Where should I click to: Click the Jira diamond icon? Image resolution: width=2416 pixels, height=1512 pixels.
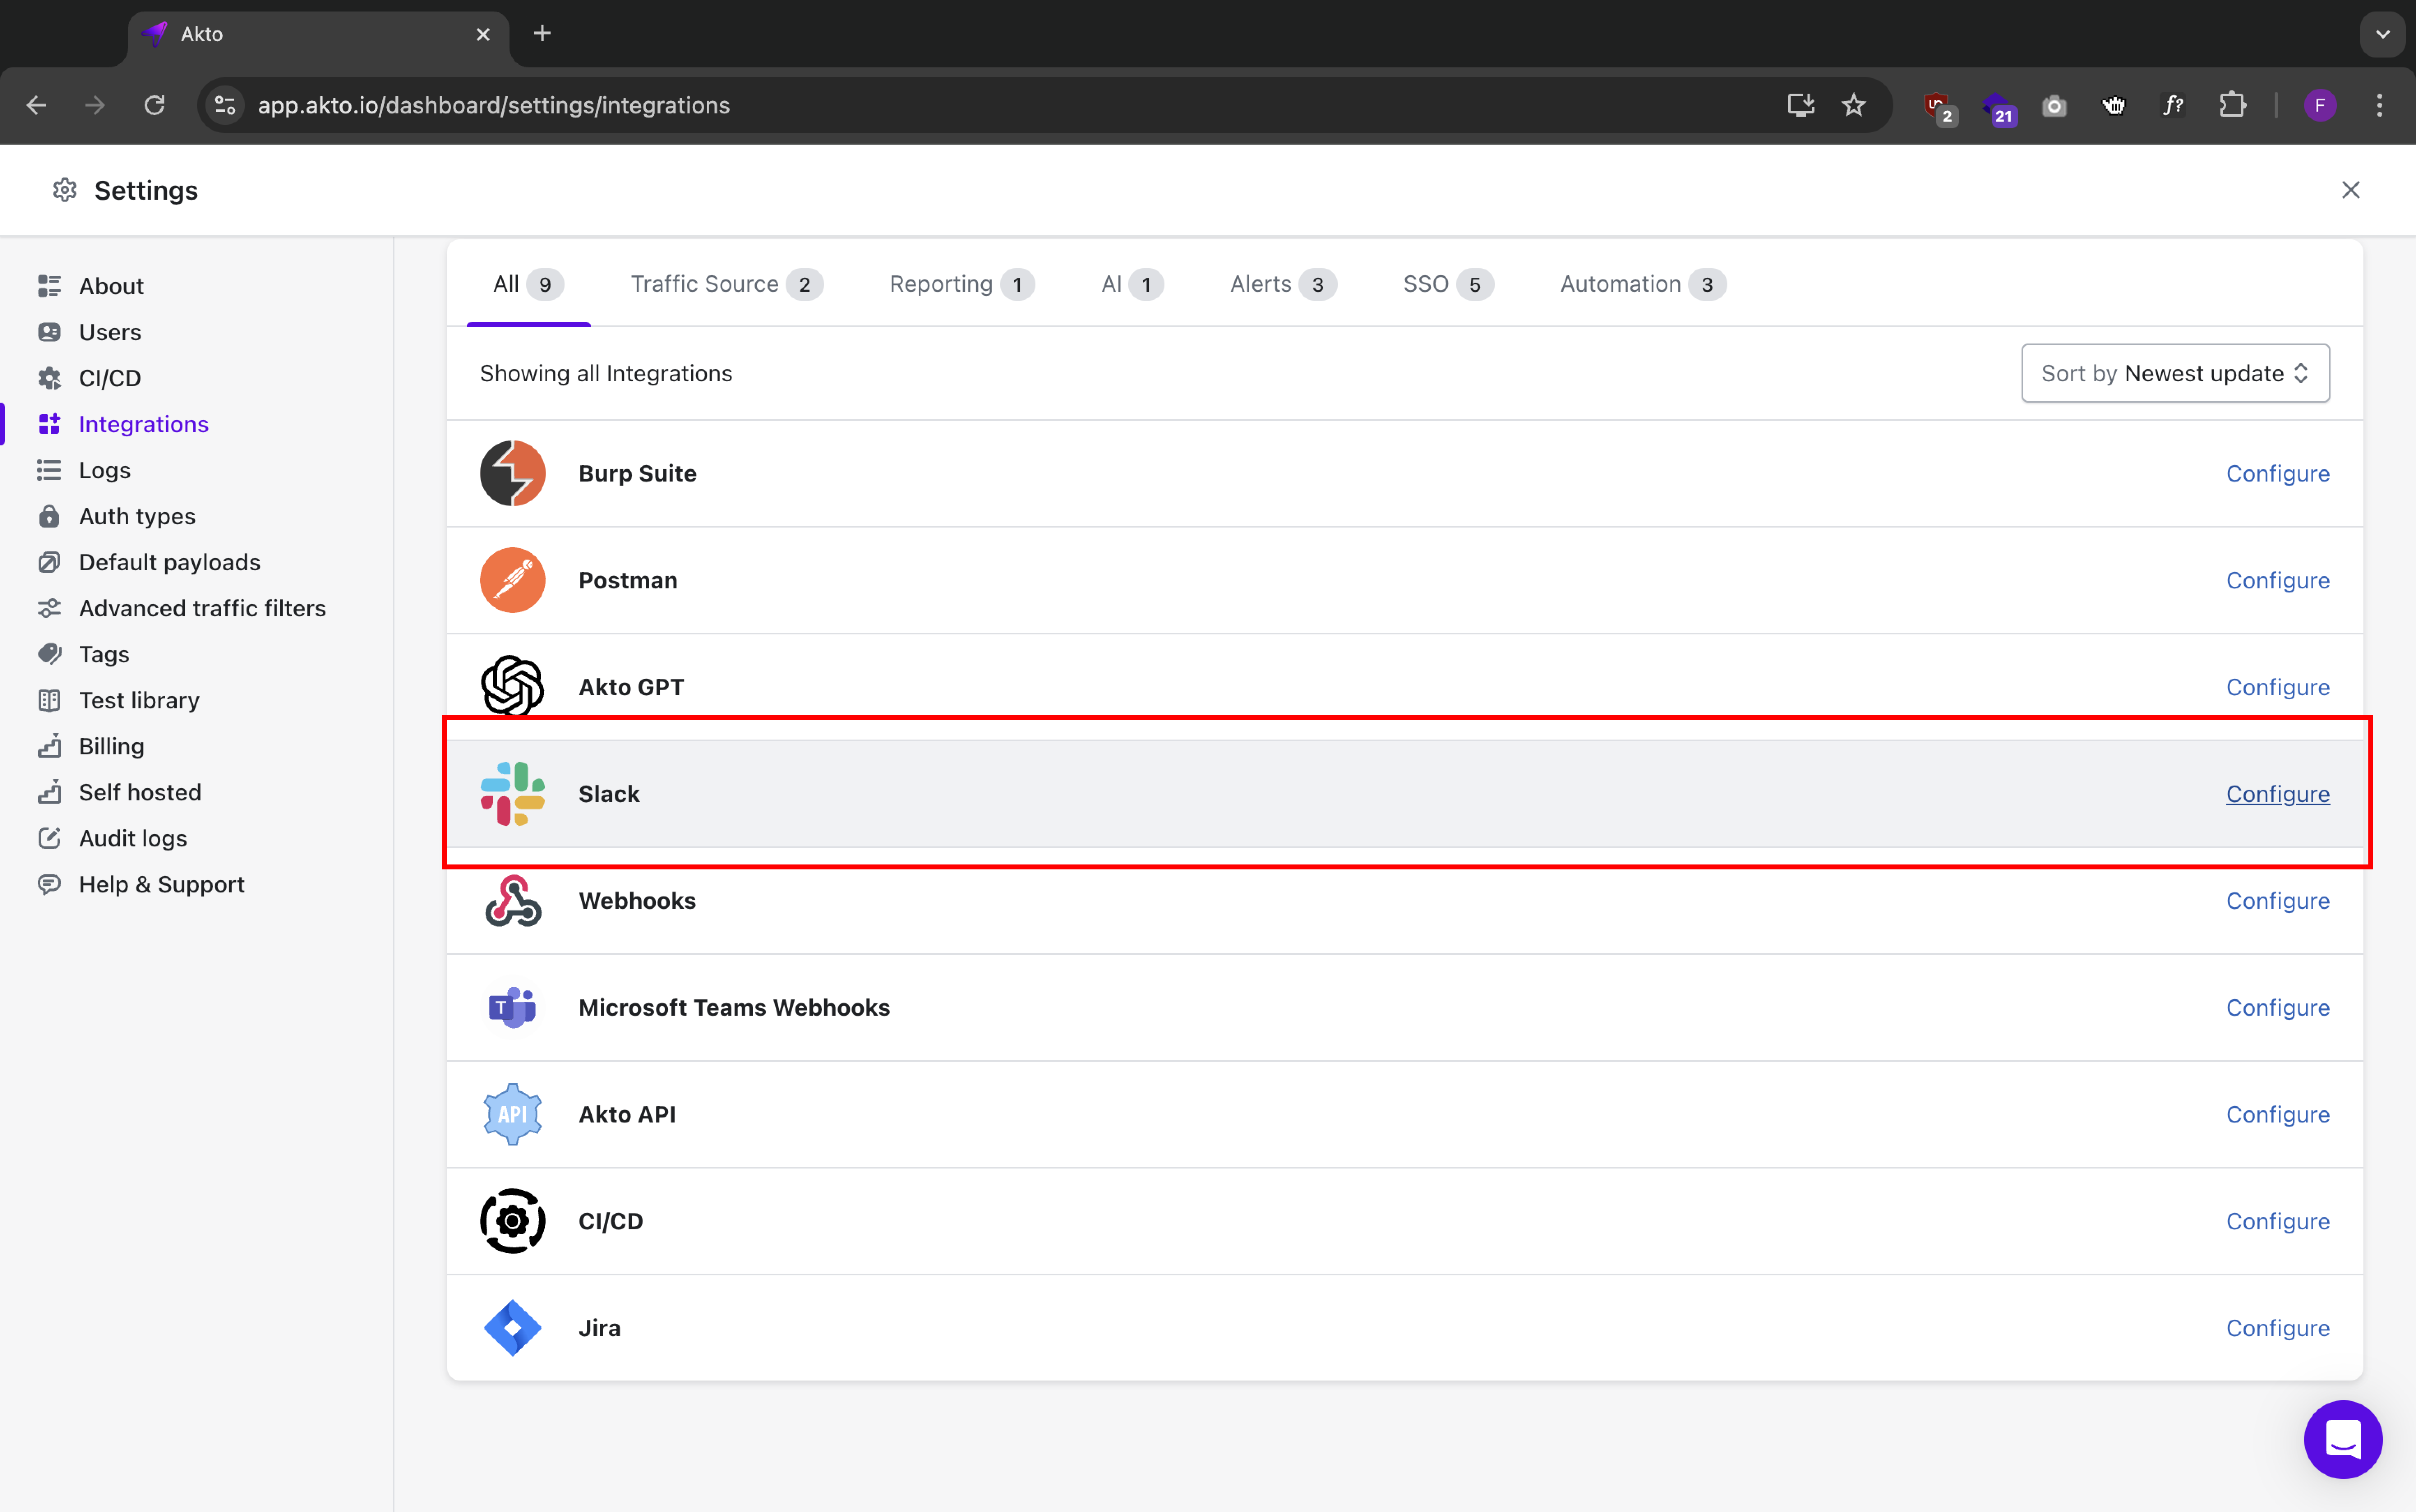click(x=512, y=1327)
